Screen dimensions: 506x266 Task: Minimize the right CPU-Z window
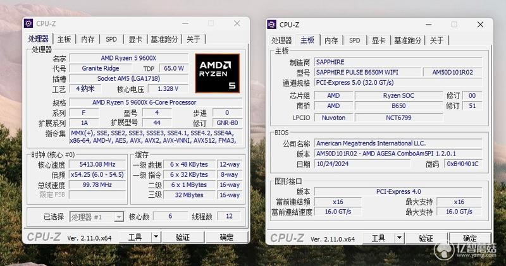point(429,25)
